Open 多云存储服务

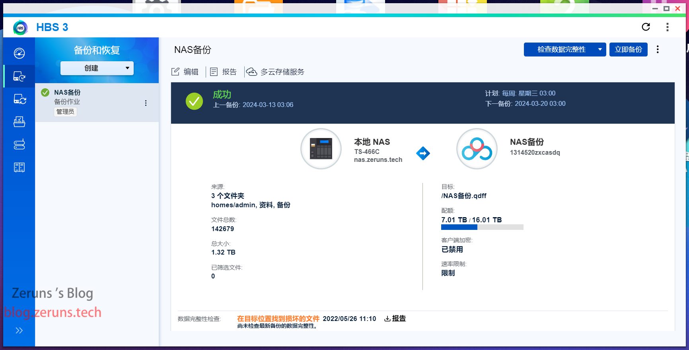click(x=275, y=72)
